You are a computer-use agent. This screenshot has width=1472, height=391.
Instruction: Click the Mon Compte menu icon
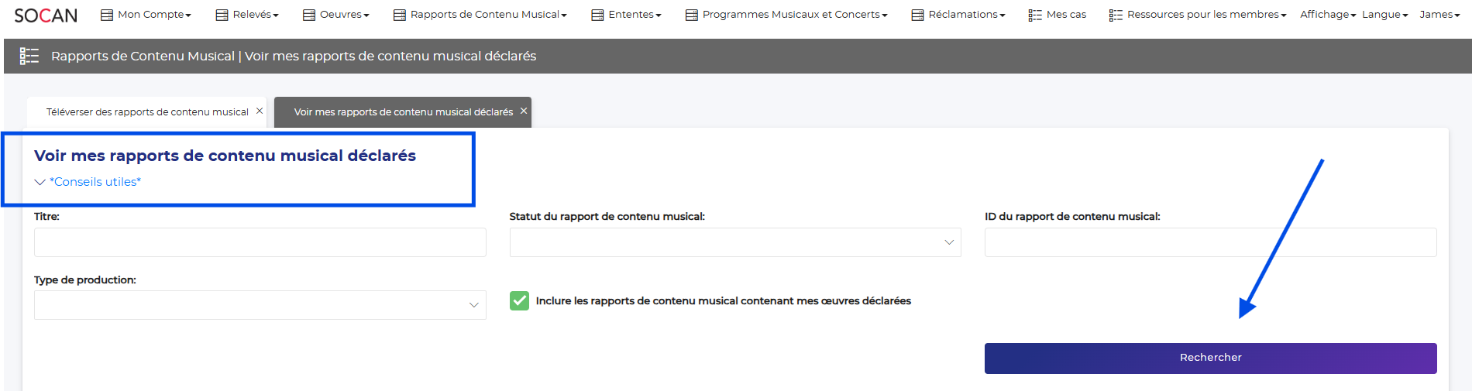pyautogui.click(x=107, y=15)
